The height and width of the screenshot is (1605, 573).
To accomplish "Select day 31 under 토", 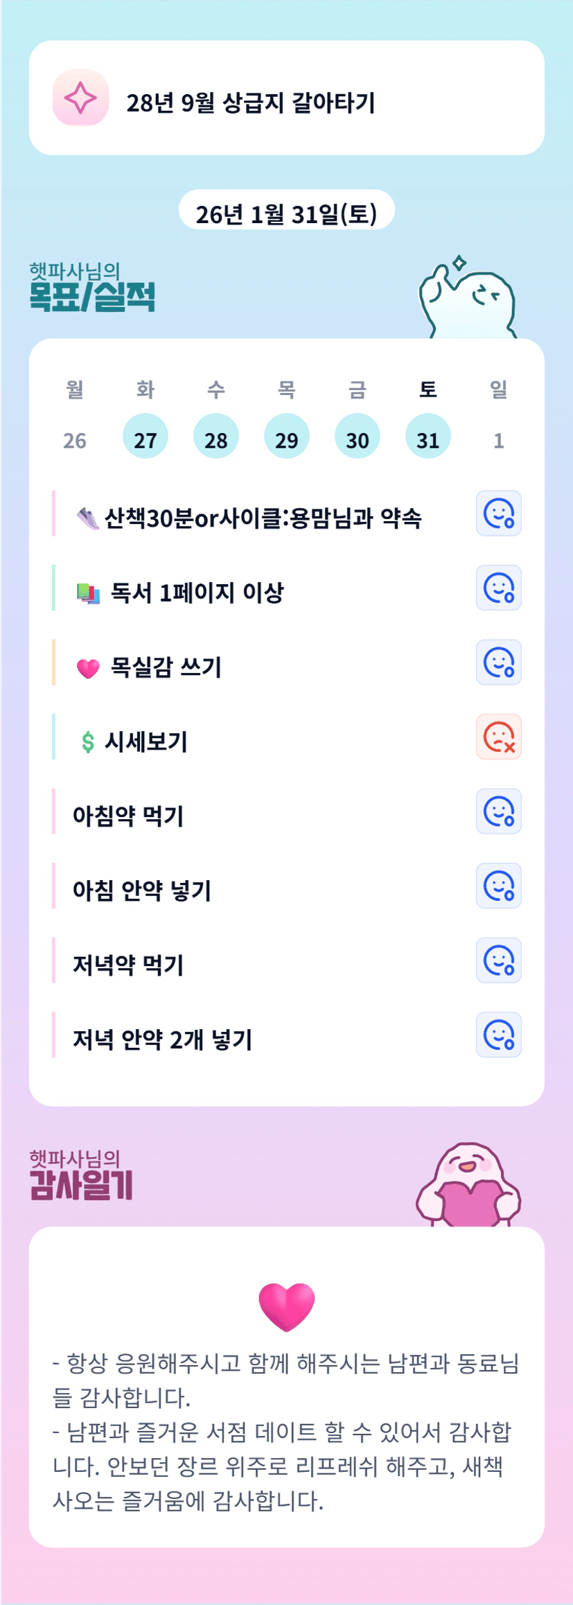I will pos(427,437).
